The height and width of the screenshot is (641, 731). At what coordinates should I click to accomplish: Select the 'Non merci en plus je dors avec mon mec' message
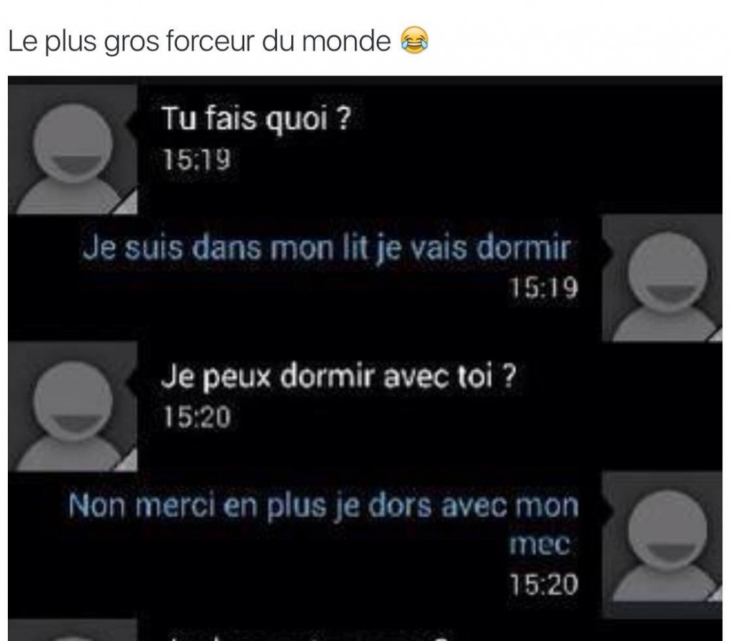tap(323, 525)
